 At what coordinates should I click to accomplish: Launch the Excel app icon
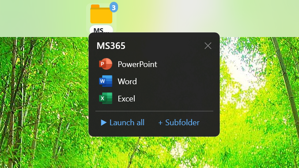(106, 98)
